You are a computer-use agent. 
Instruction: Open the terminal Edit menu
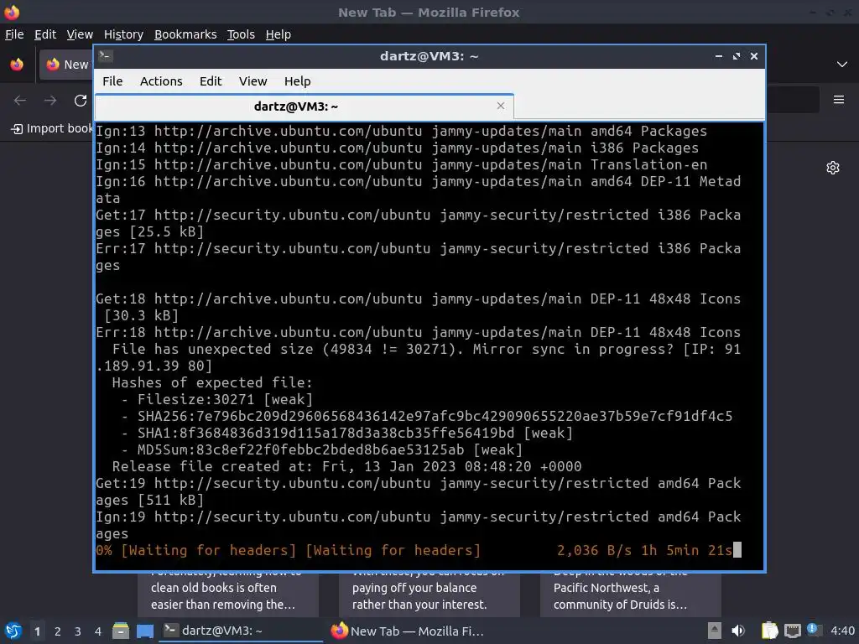point(211,81)
